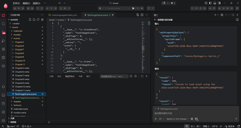
Task: Navigate forward with the right arrow
Action: (x=64, y=3)
